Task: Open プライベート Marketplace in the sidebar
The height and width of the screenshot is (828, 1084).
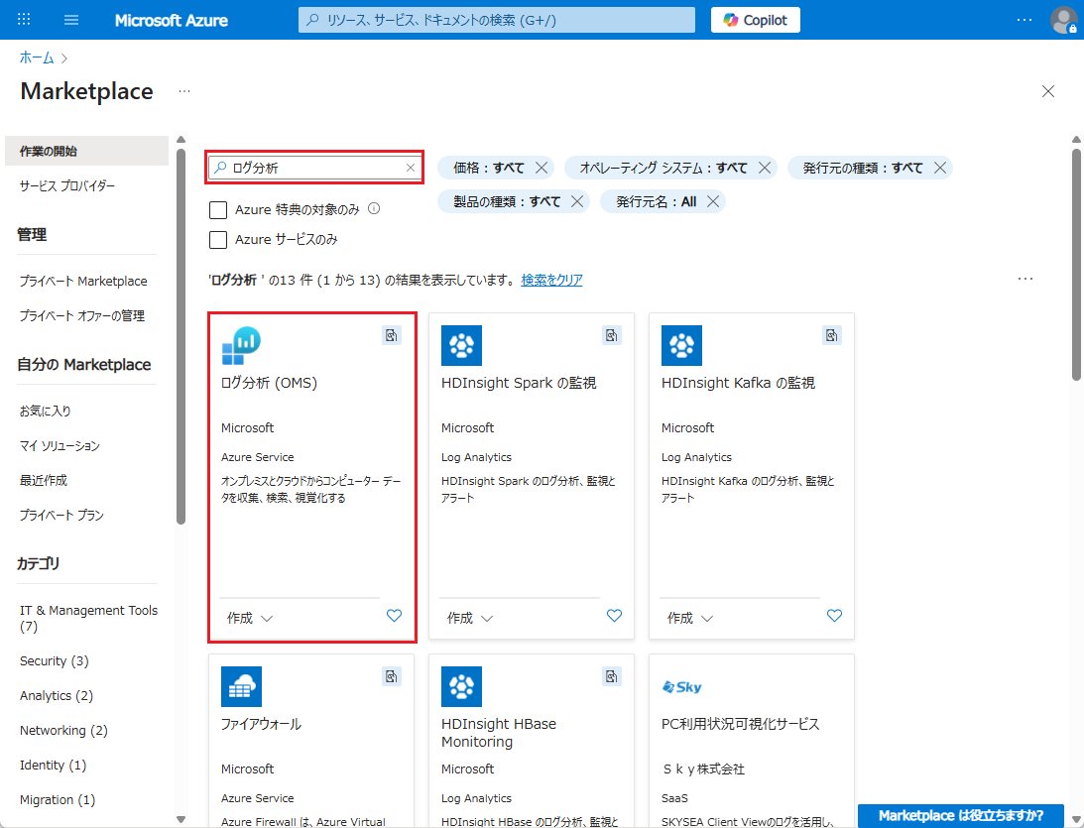Action: [83, 281]
